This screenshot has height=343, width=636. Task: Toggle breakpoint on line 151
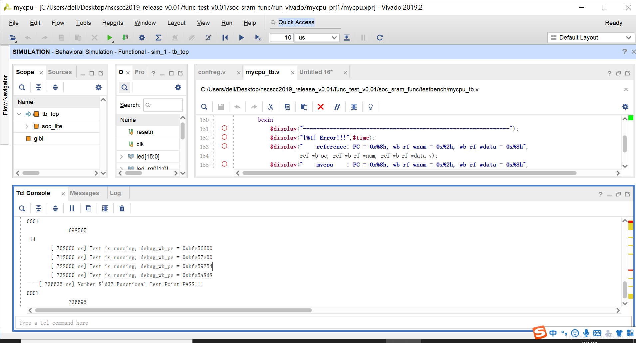(224, 128)
